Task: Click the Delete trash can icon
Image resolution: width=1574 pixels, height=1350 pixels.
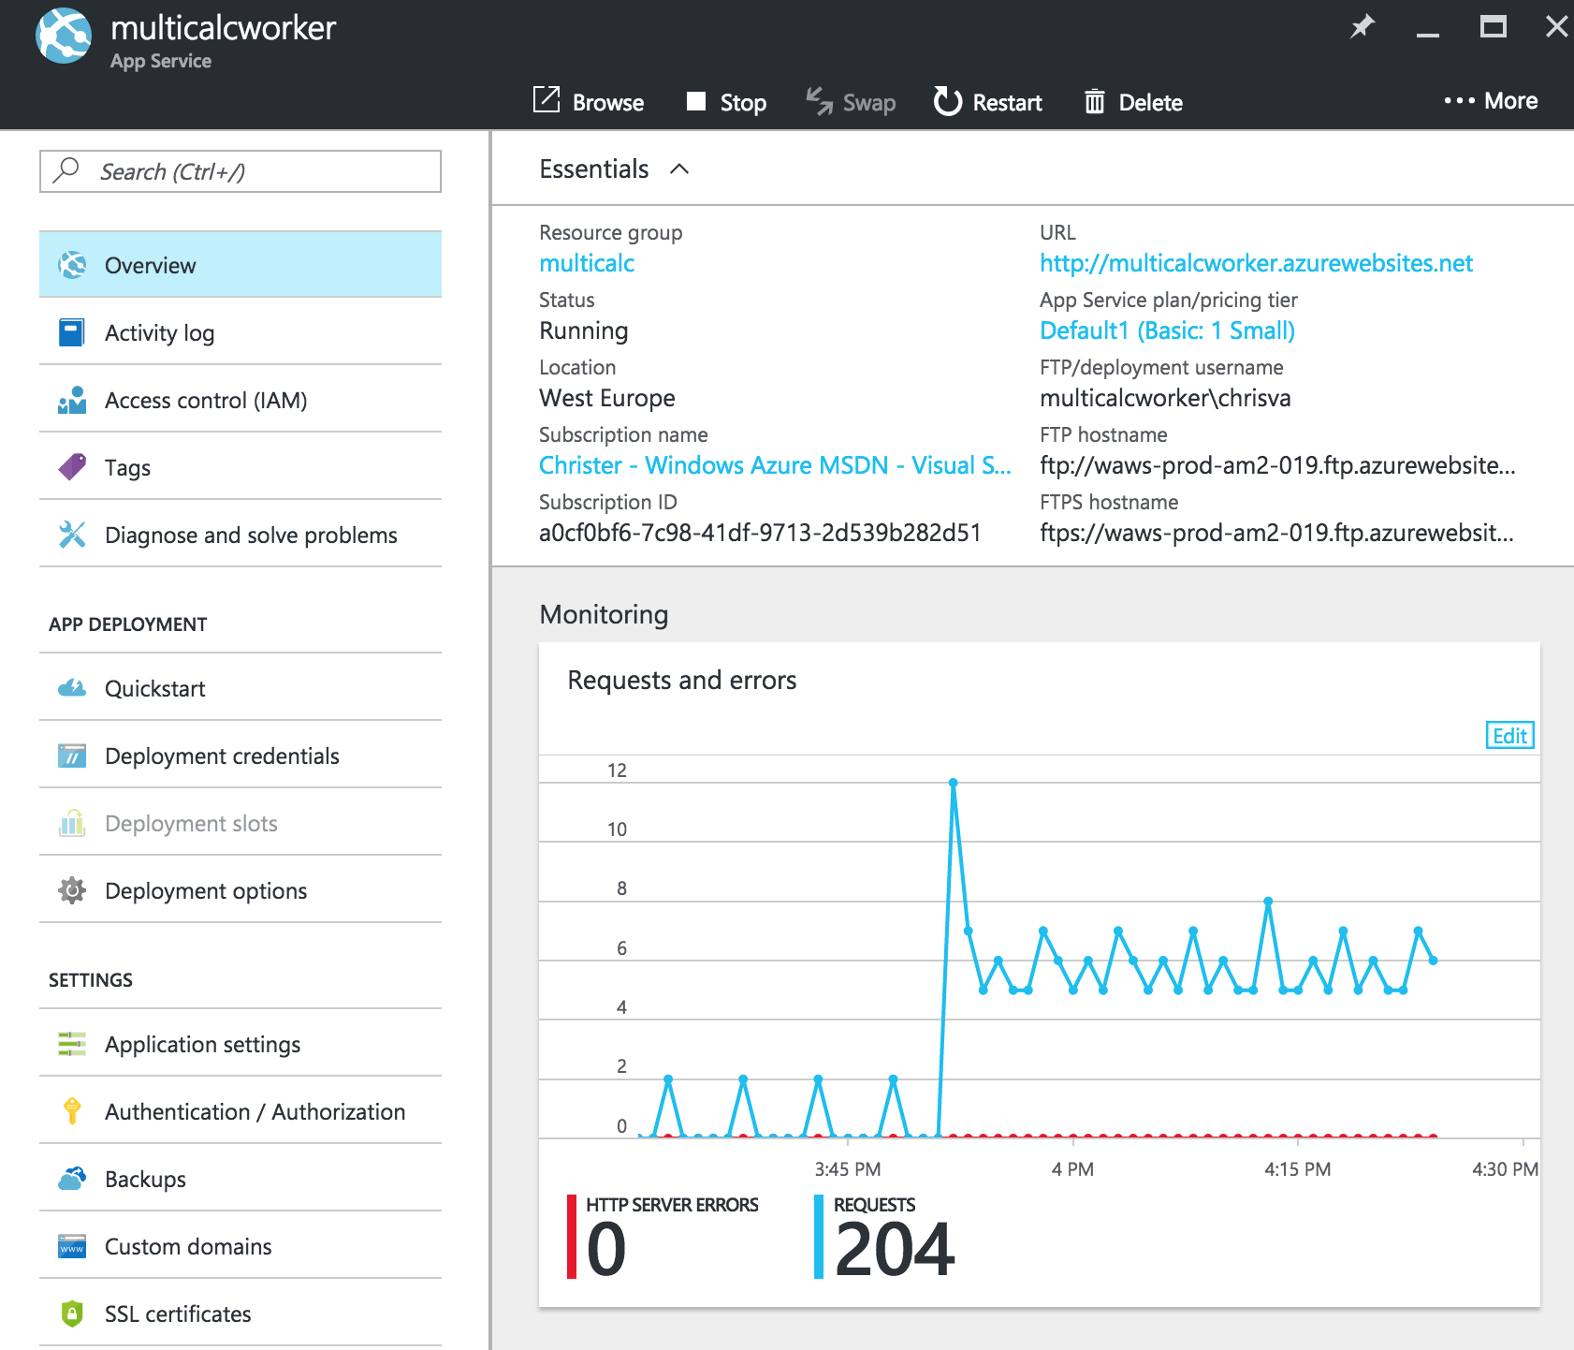Action: 1094,101
